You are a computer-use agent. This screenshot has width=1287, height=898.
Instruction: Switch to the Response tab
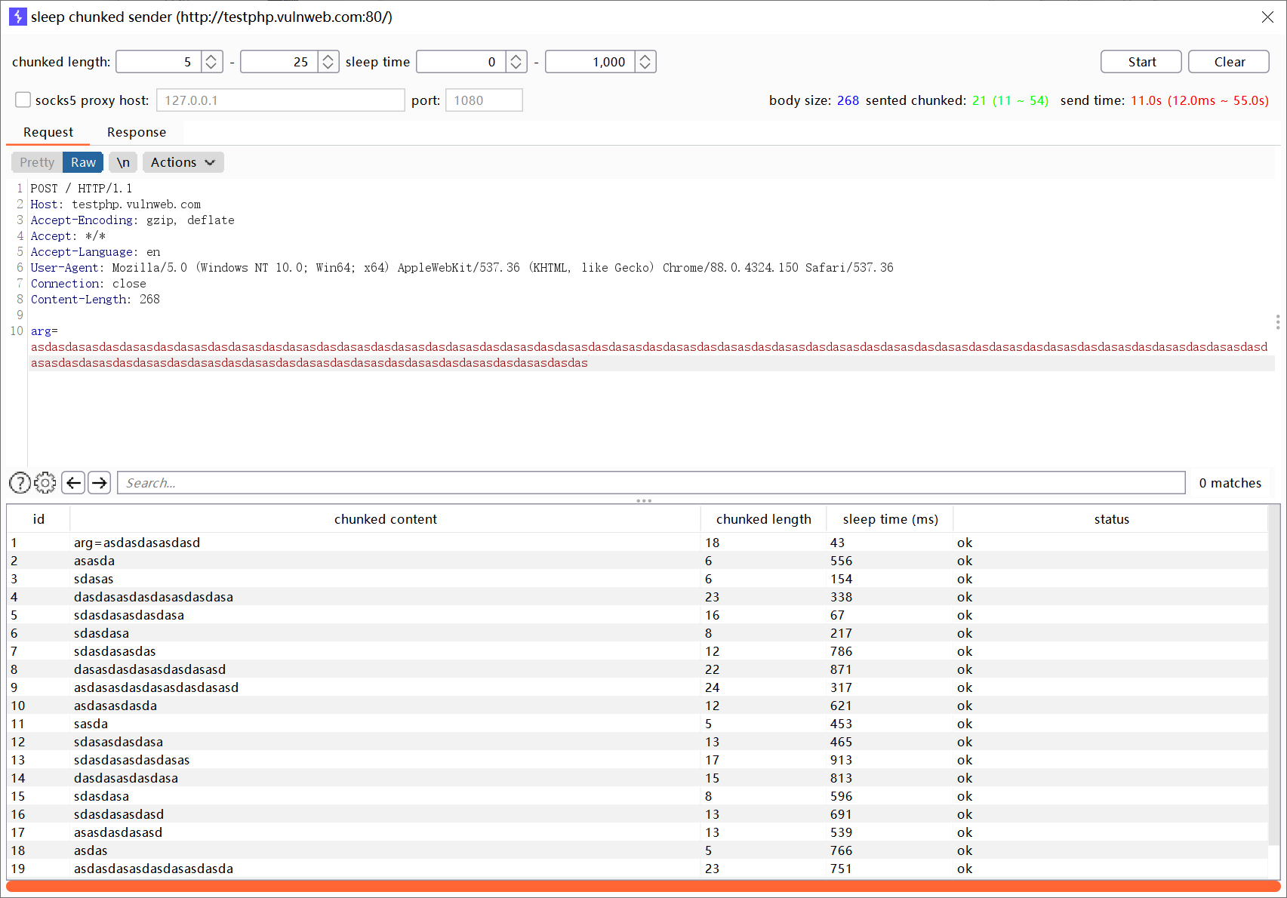[x=137, y=132]
